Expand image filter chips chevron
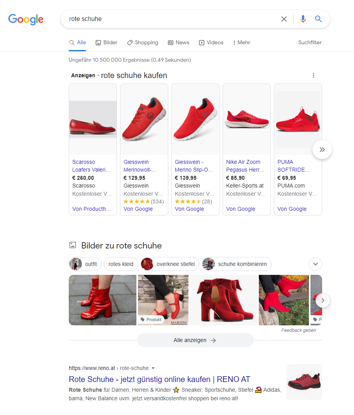This screenshot has width=354, height=415. [x=315, y=264]
